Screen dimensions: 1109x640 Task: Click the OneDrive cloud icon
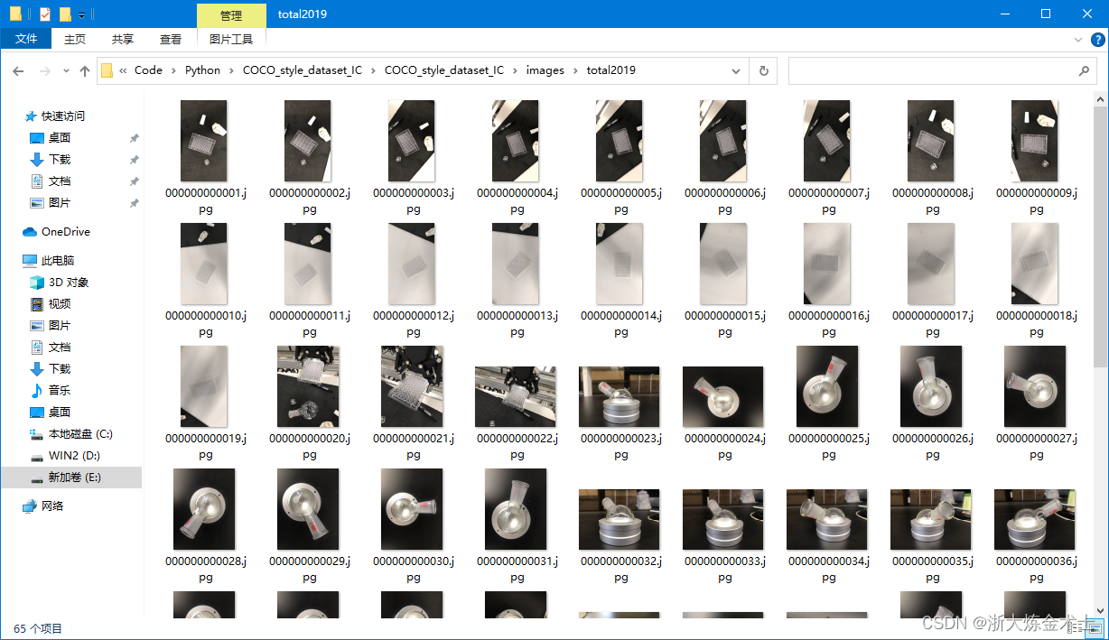click(x=30, y=232)
